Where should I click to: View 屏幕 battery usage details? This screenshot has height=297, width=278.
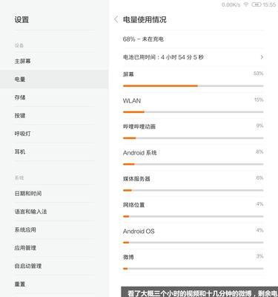(x=193, y=79)
